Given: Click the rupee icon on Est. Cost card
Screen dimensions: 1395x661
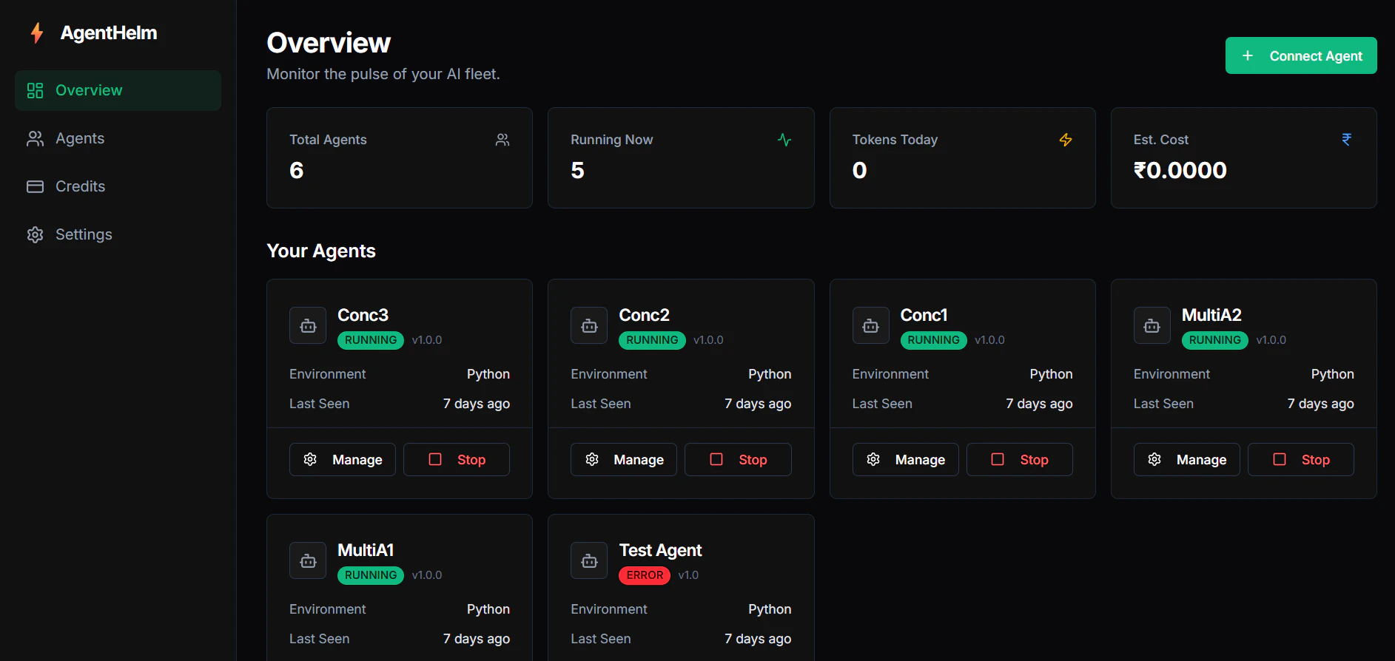Looking at the screenshot, I should pyautogui.click(x=1347, y=140).
